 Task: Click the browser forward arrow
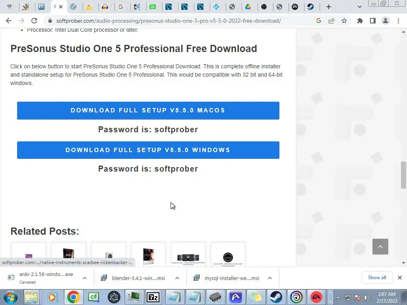click(x=21, y=21)
